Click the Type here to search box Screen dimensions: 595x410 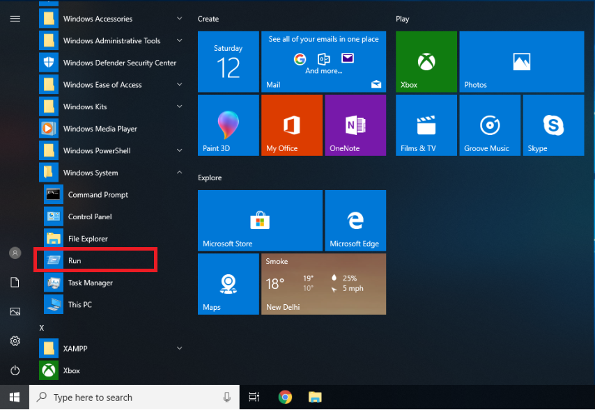pos(134,397)
